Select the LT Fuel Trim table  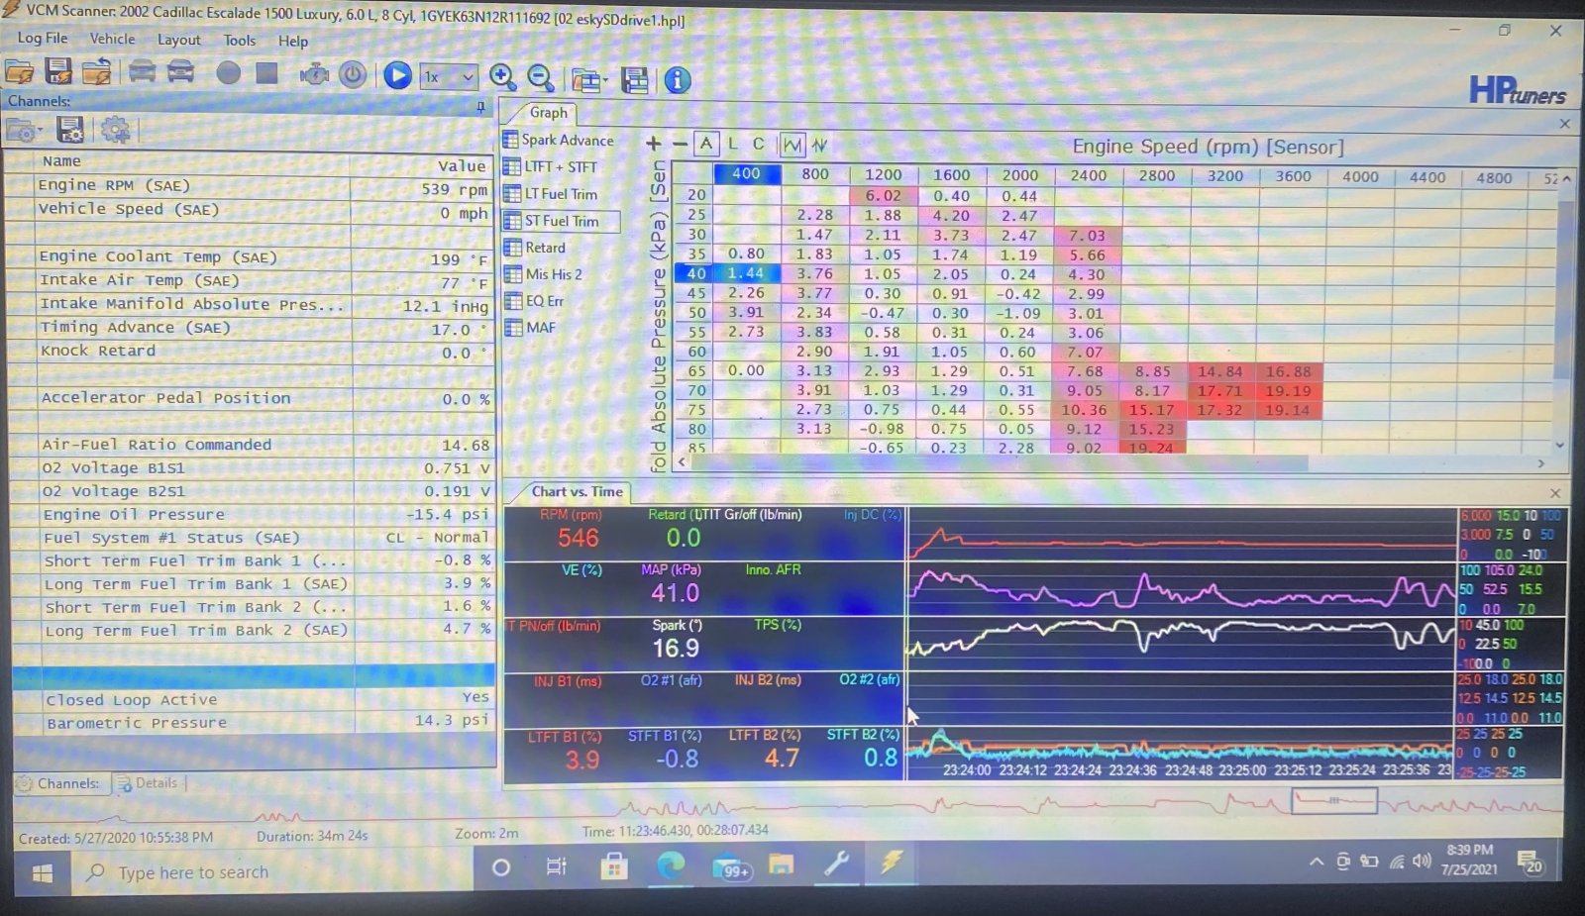point(552,194)
